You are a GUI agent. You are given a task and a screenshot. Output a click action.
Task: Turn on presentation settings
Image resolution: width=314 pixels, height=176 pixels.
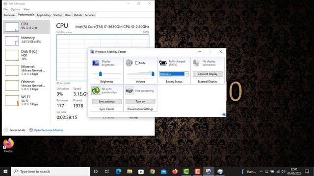[140, 102]
